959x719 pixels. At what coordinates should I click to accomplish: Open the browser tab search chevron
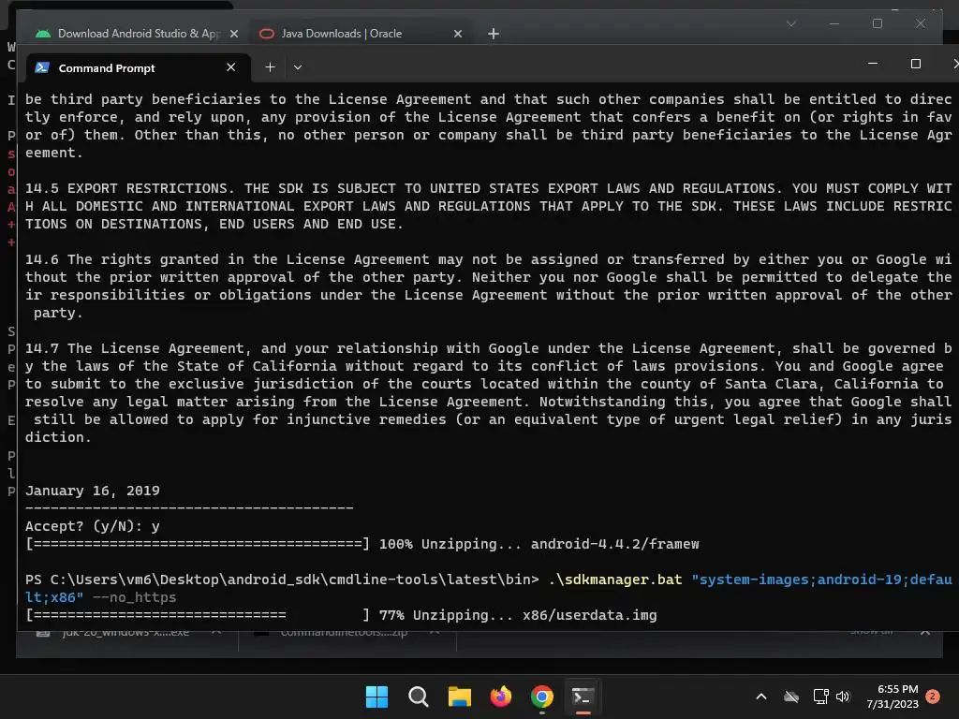pos(790,23)
